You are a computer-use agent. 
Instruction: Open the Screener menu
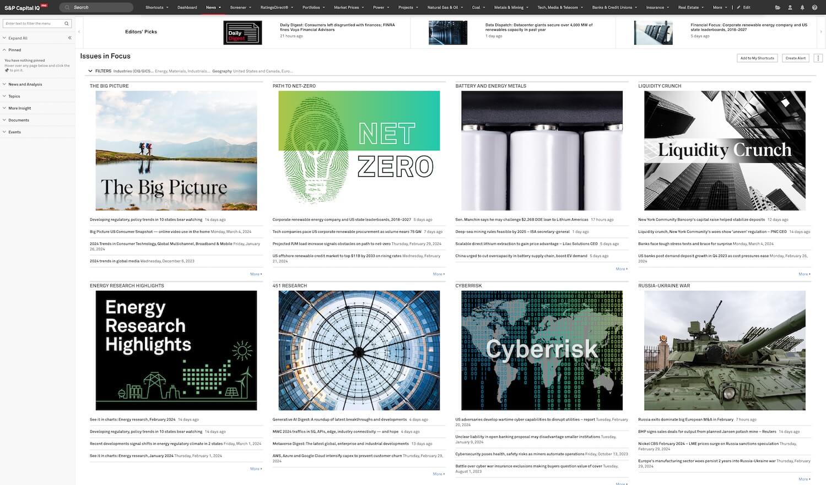click(x=240, y=8)
